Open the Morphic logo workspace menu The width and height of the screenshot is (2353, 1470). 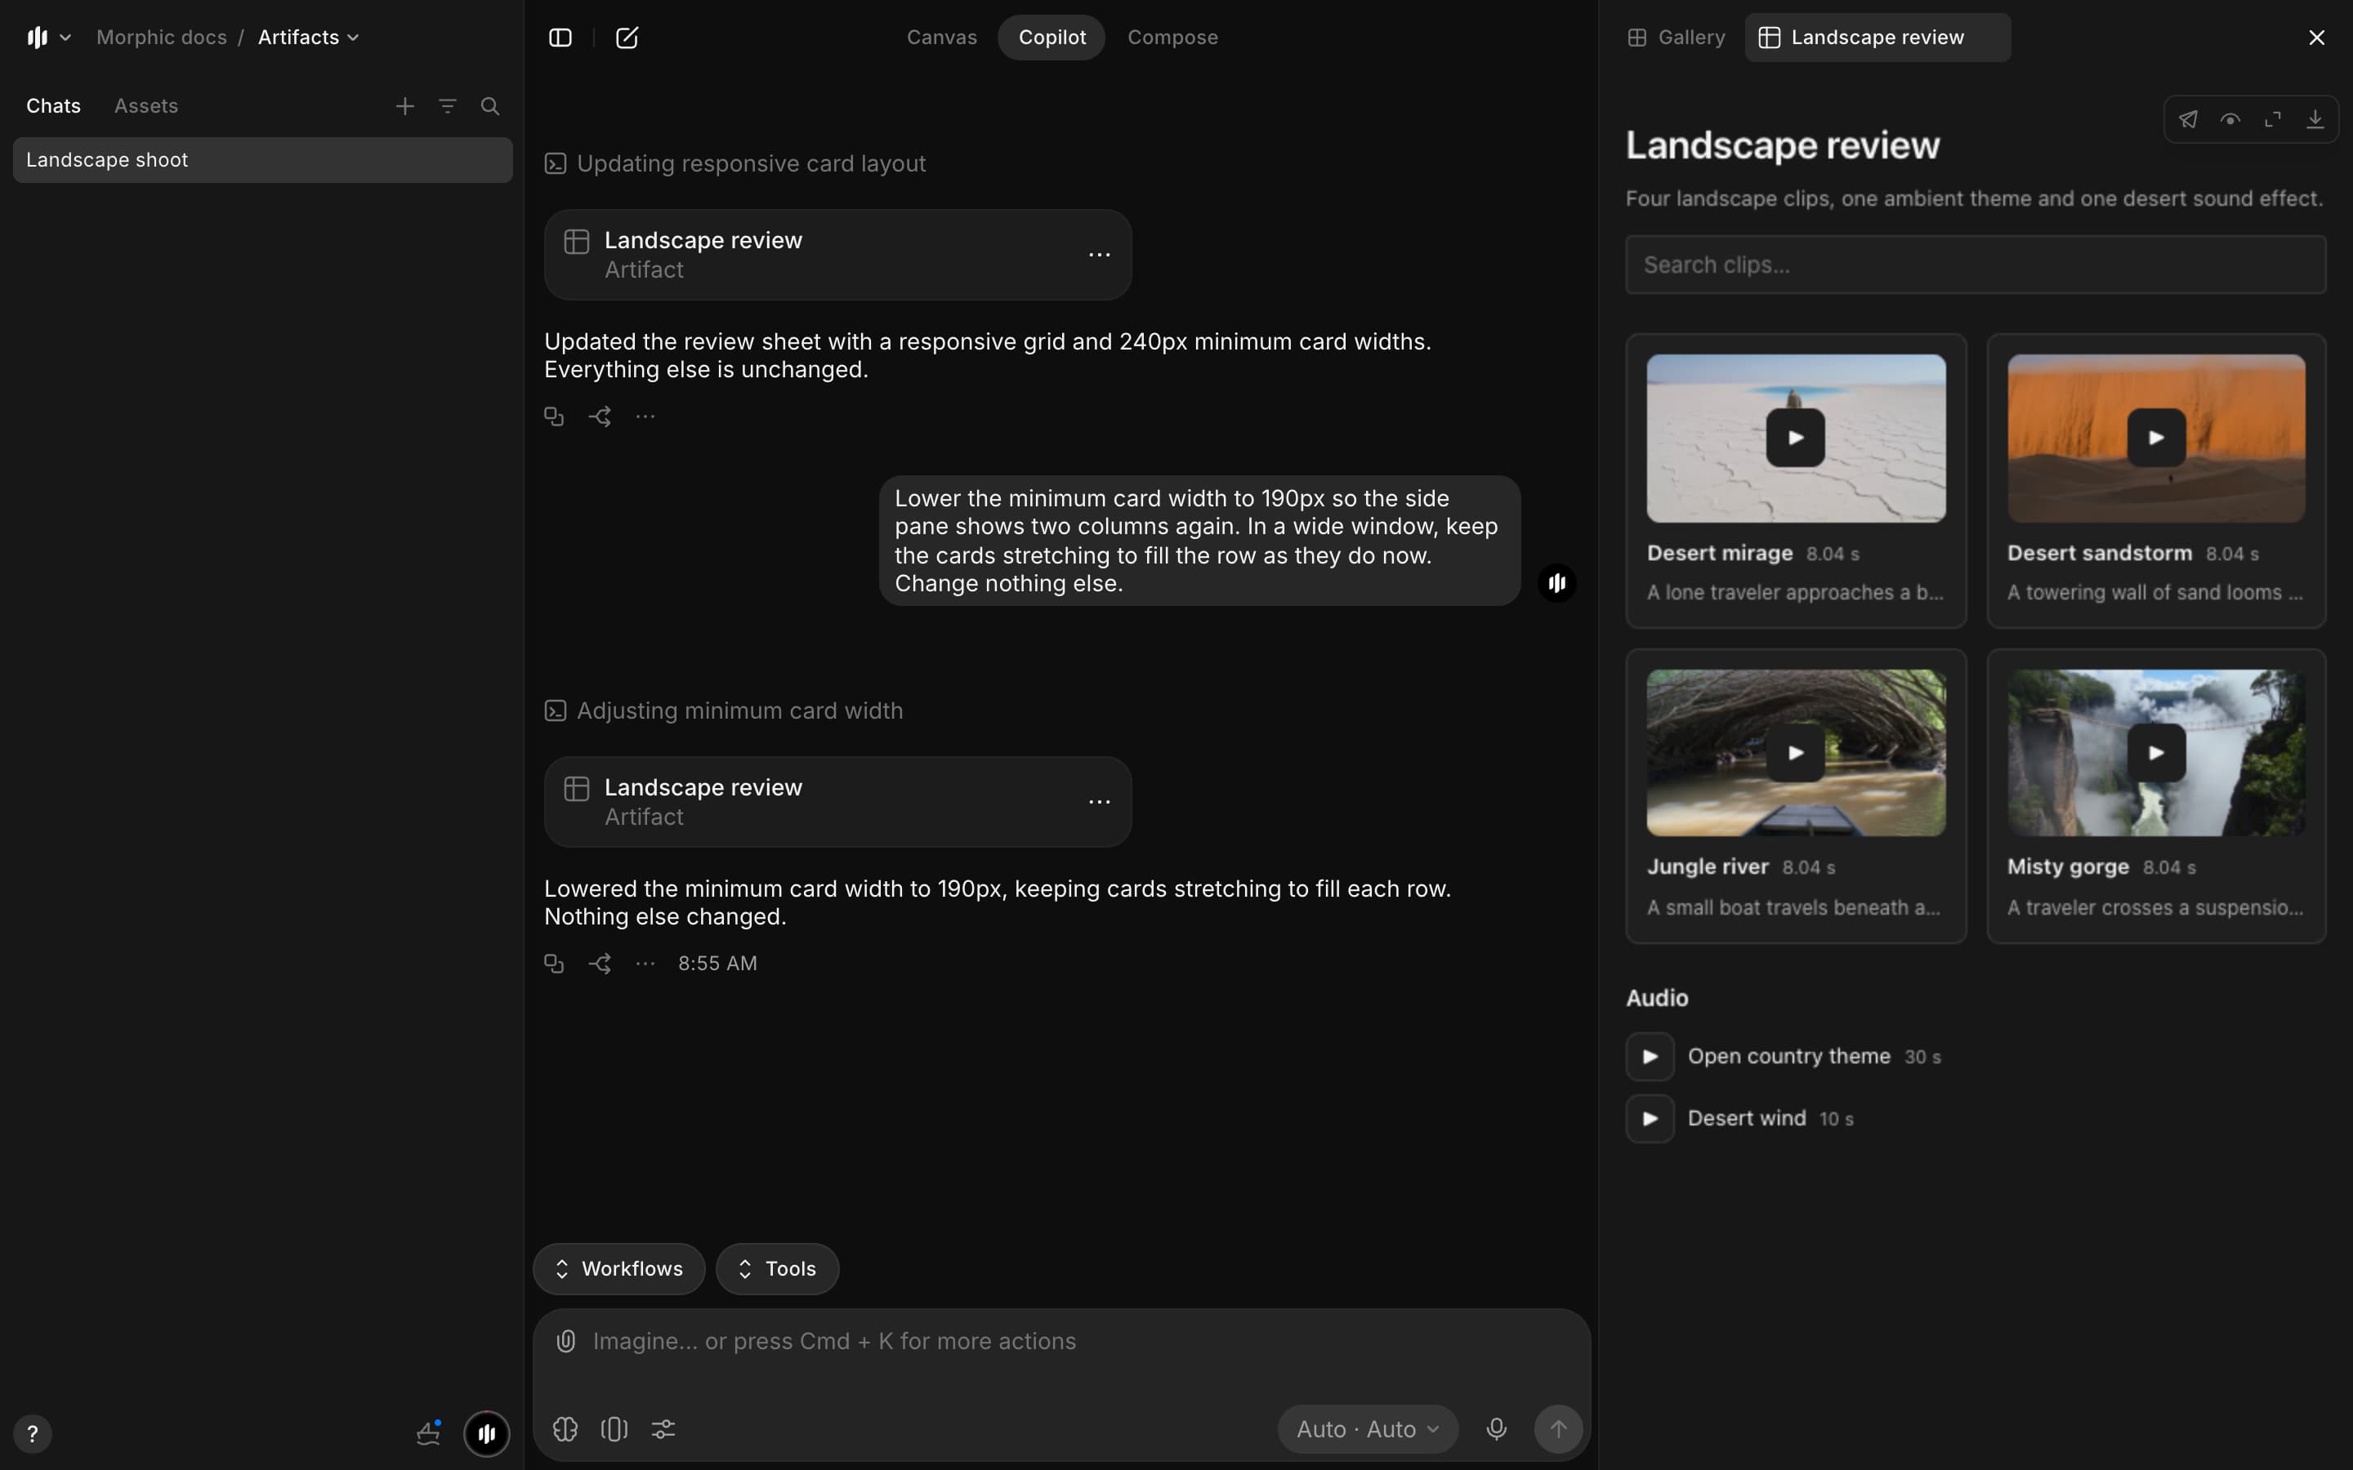point(49,37)
